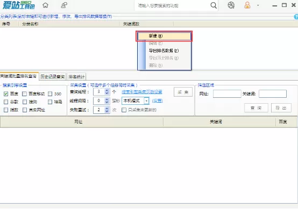Switch to 历史记录查询 tab
This screenshot has width=298, height=209.
pos(53,77)
